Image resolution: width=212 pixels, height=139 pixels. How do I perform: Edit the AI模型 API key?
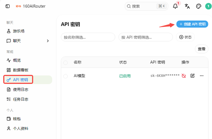coord(193,76)
